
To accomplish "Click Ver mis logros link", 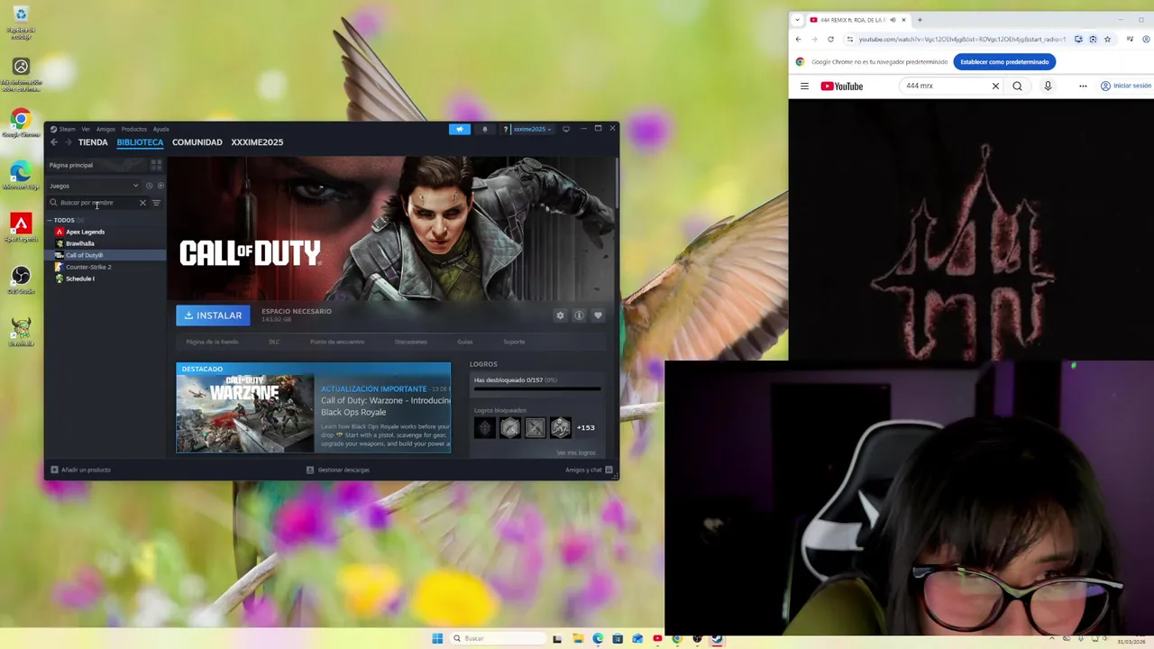I will coord(575,452).
